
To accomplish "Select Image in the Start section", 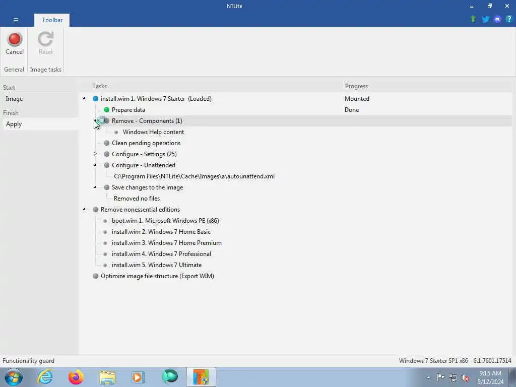I will point(14,99).
